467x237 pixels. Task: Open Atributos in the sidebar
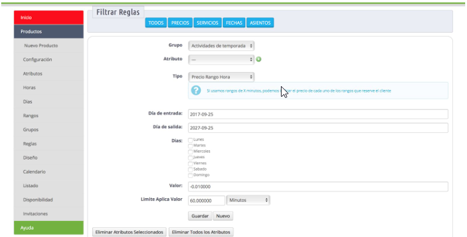(49, 73)
